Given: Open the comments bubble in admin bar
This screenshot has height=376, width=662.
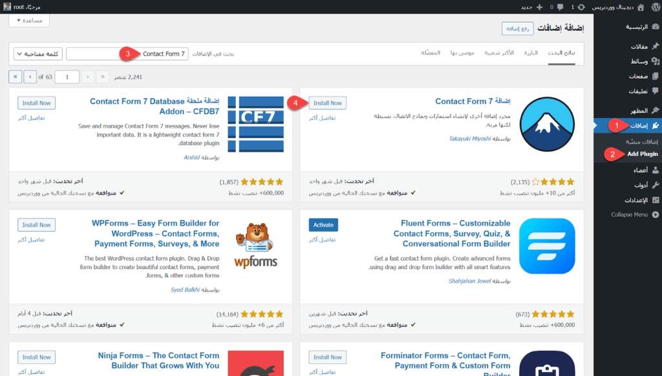Looking at the screenshot, I should point(561,7).
